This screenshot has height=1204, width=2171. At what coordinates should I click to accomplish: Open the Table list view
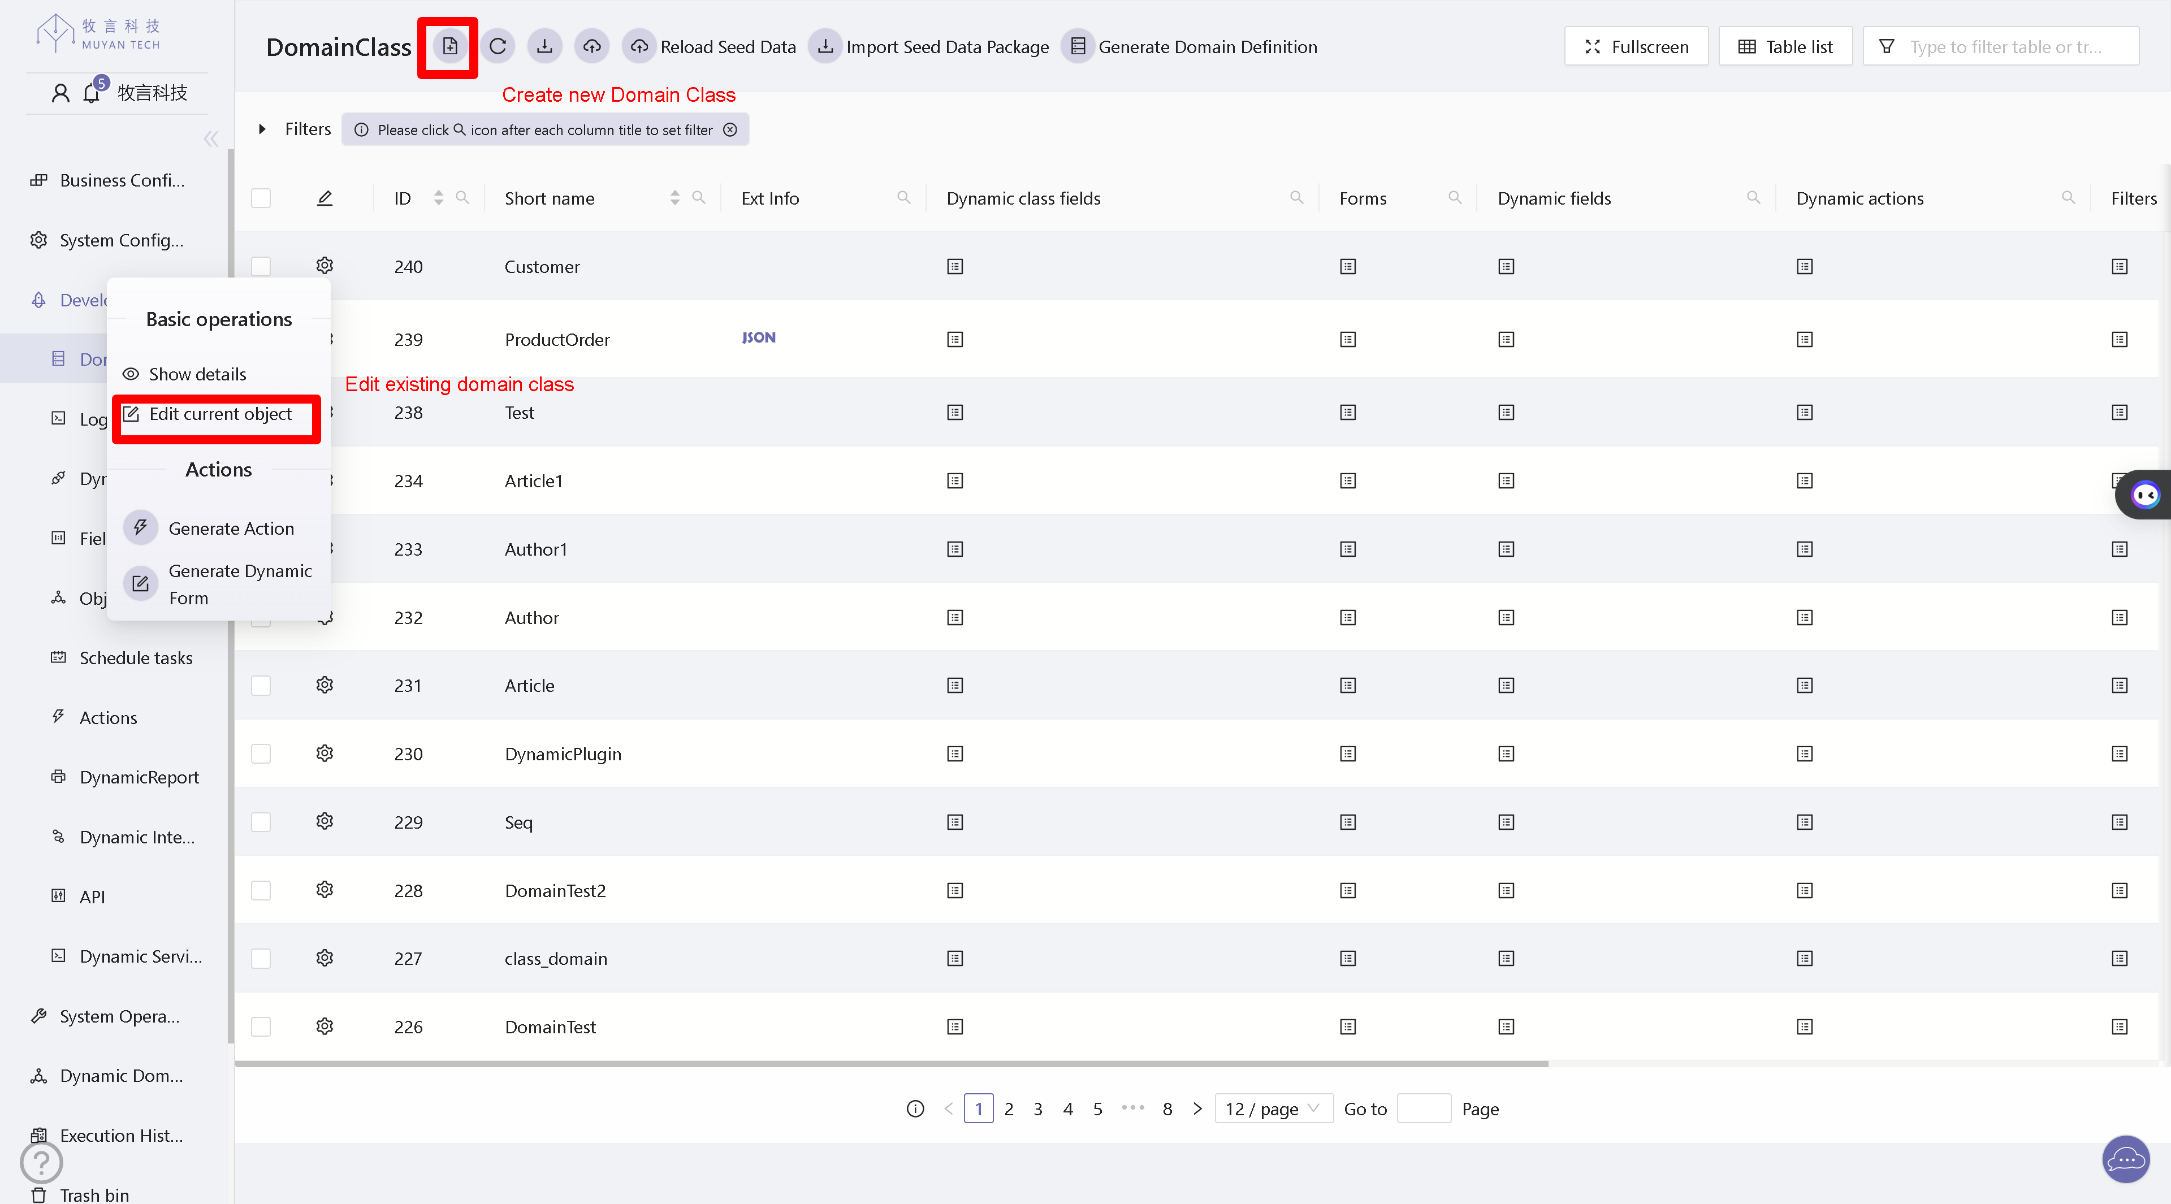(x=1785, y=46)
